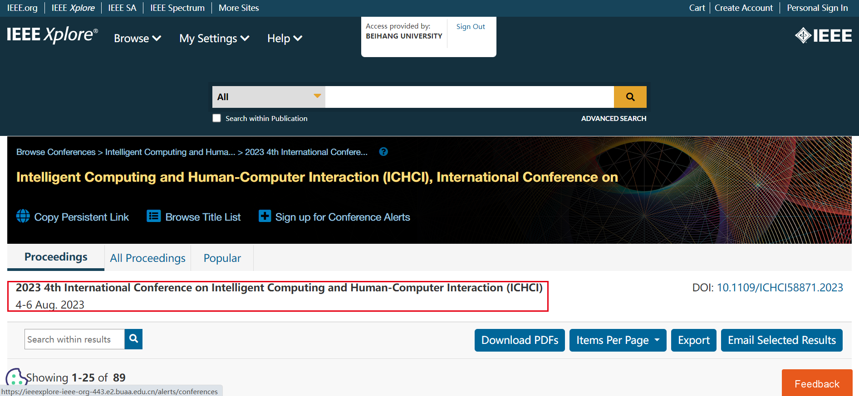Click Email Selected Results button
The image size is (859, 396).
782,340
